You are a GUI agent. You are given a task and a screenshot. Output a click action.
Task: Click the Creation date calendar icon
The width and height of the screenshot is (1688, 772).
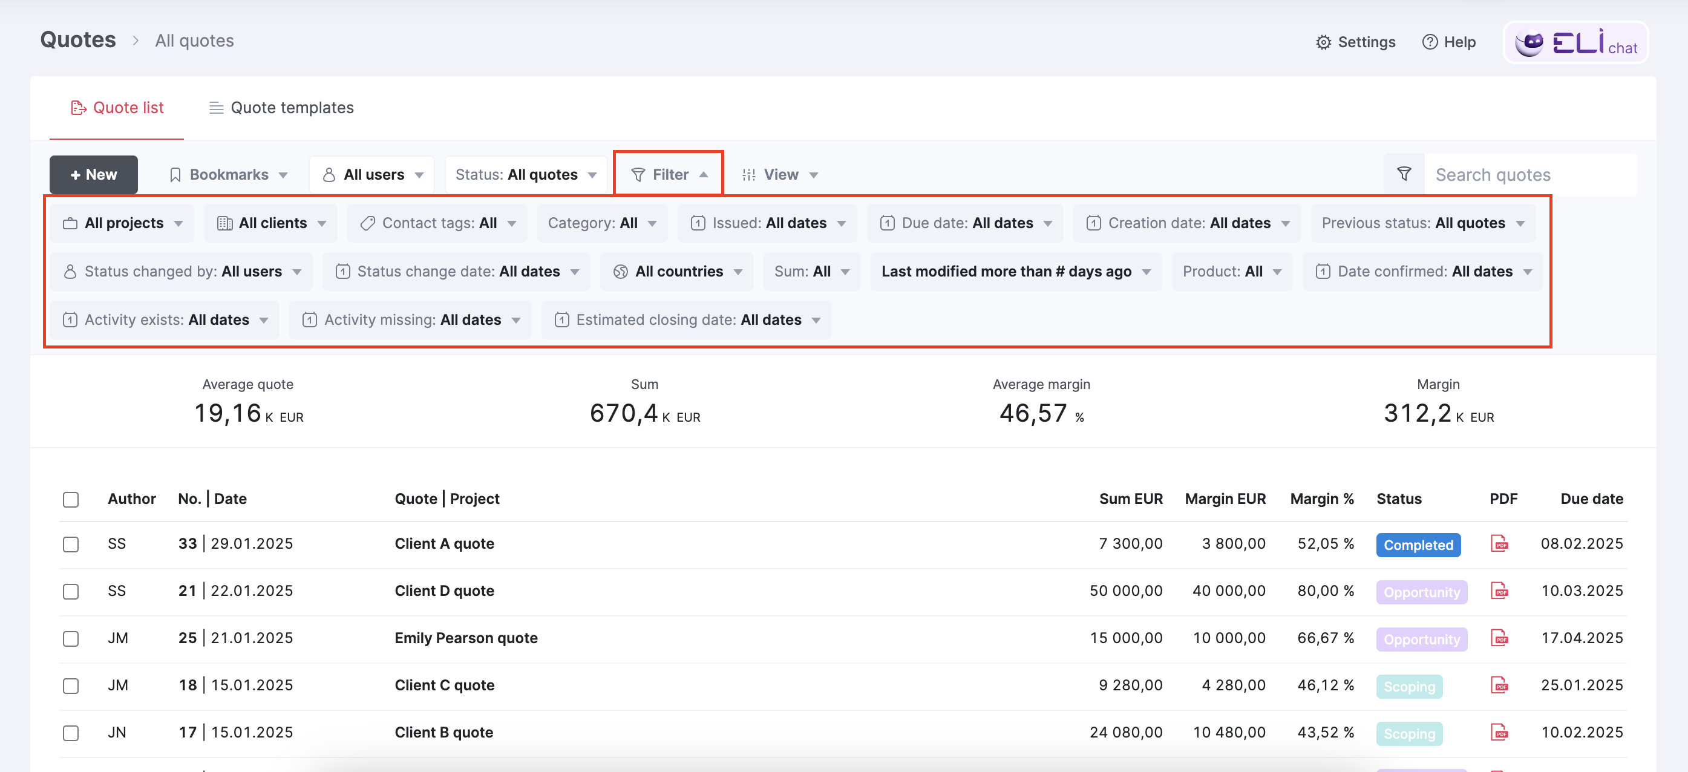pos(1094,223)
